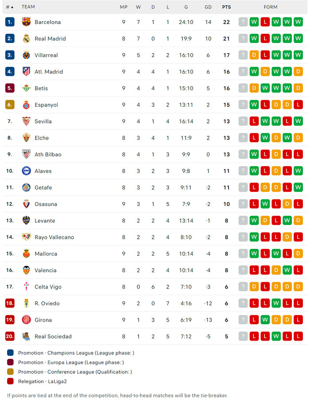Sort standings by GD column header
Viewport: 310px width, 404px height.
tap(208, 7)
